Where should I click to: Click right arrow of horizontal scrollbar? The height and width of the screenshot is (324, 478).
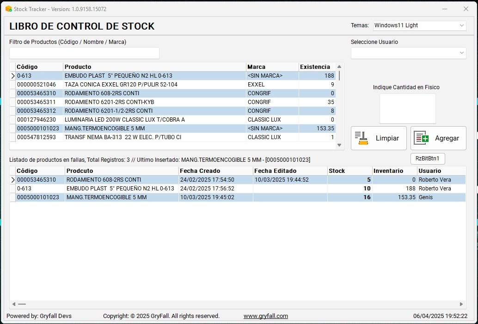point(461,304)
